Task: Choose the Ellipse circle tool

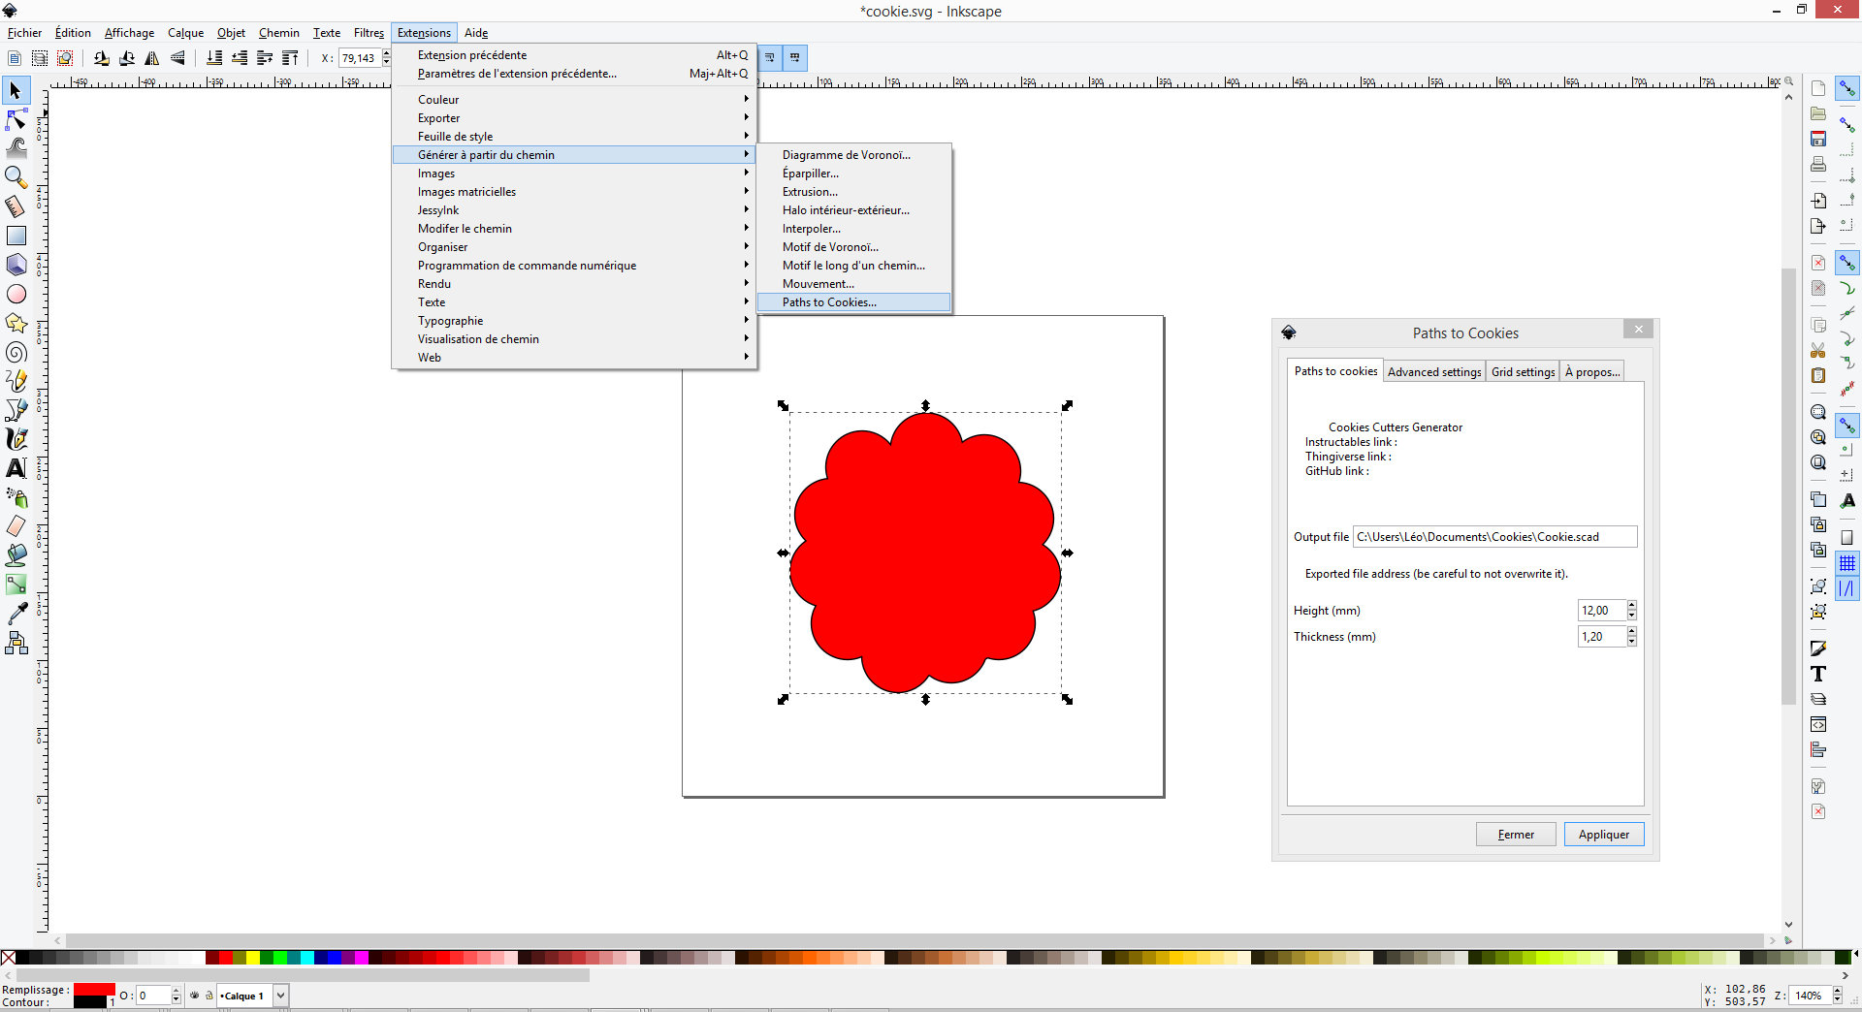Action: (x=16, y=294)
